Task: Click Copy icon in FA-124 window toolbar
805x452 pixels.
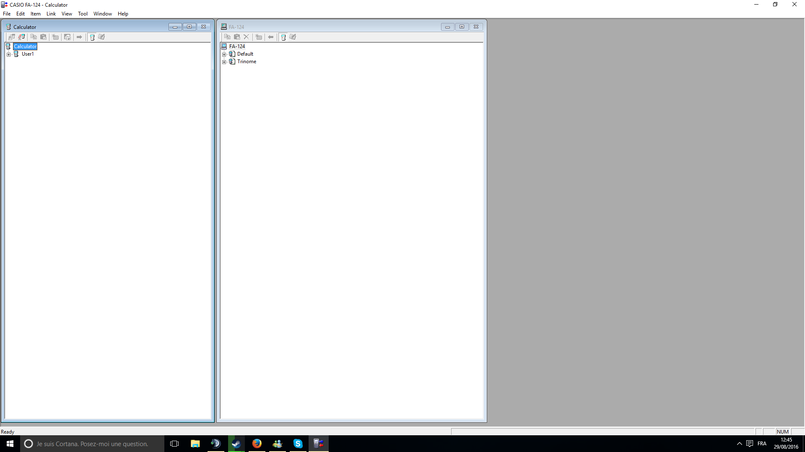Action: coord(227,37)
